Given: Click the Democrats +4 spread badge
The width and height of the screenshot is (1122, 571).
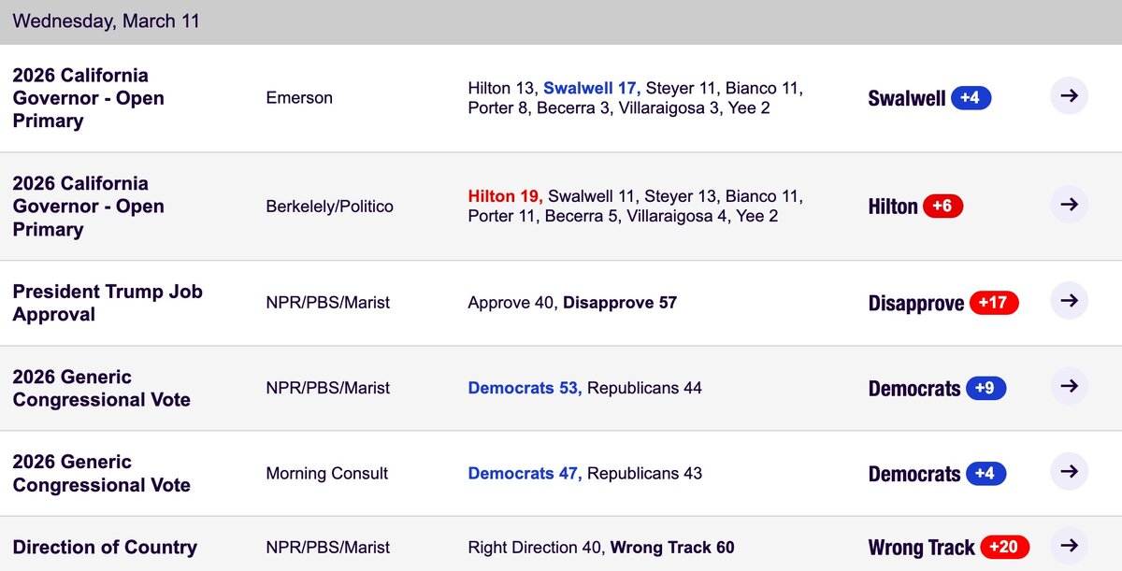Looking at the screenshot, I should tap(985, 473).
